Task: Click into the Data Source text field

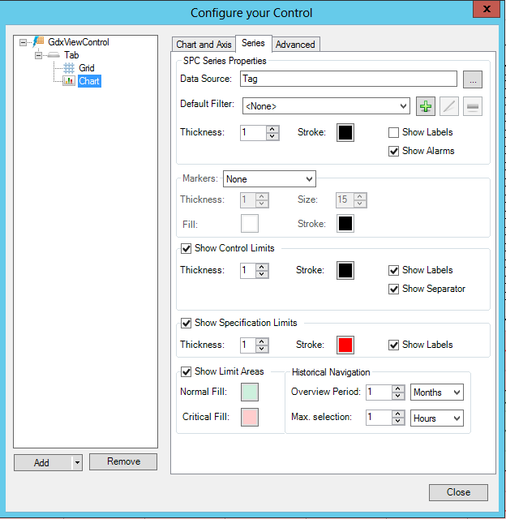Action: [347, 79]
